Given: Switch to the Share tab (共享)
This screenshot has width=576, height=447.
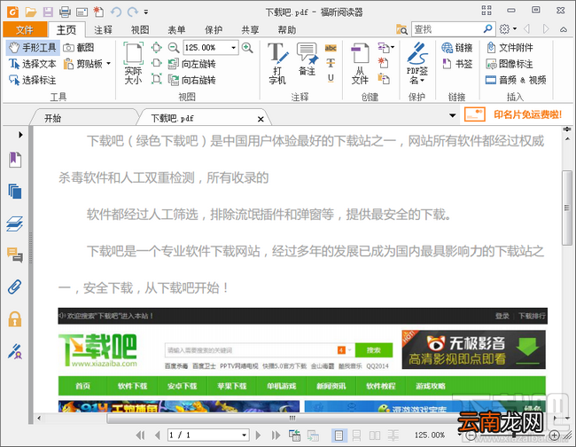Looking at the screenshot, I should [x=250, y=30].
